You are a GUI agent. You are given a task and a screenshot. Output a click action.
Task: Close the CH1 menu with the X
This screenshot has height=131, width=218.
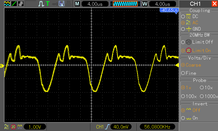tap(214, 4)
